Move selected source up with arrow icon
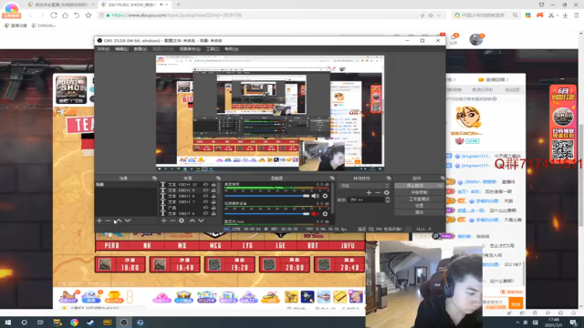The width and height of the screenshot is (584, 328). pyautogui.click(x=192, y=220)
